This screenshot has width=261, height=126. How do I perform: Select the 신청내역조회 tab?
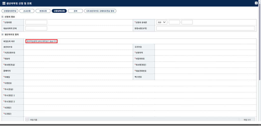tap(59, 11)
